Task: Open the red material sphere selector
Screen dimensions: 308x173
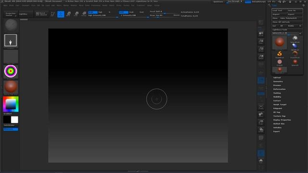Action: [11, 86]
